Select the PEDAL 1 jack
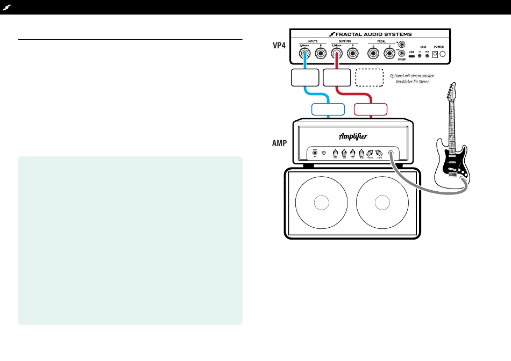511x361 pixels. click(x=373, y=53)
